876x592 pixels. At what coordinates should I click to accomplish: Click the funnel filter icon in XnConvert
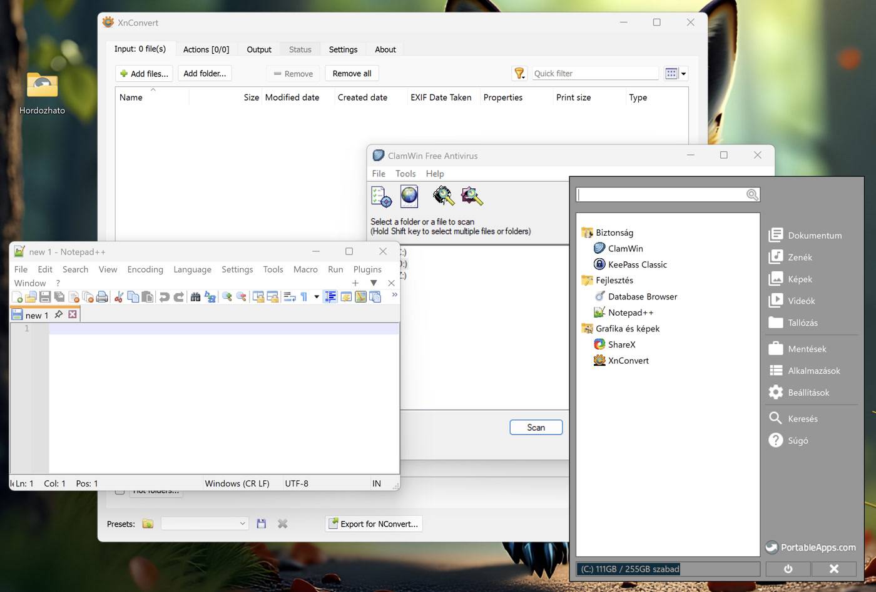click(519, 74)
